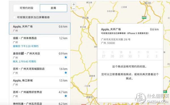Image resolution: width=170 pixels, height=105 pixels.
Task: Open 明天 上午9:40 可预约 time slot link
Action: tap(24, 62)
